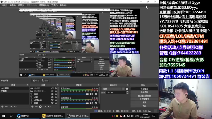Undock the 场景 panel using its header icon
The image size is (212, 119).
(28, 85)
